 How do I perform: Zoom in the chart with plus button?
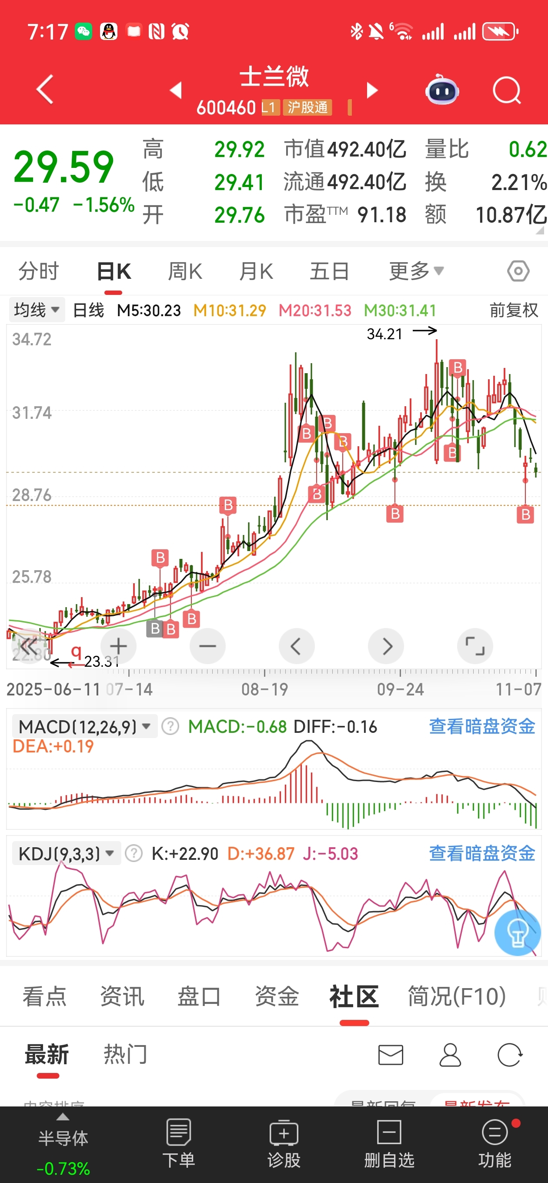coord(118,646)
